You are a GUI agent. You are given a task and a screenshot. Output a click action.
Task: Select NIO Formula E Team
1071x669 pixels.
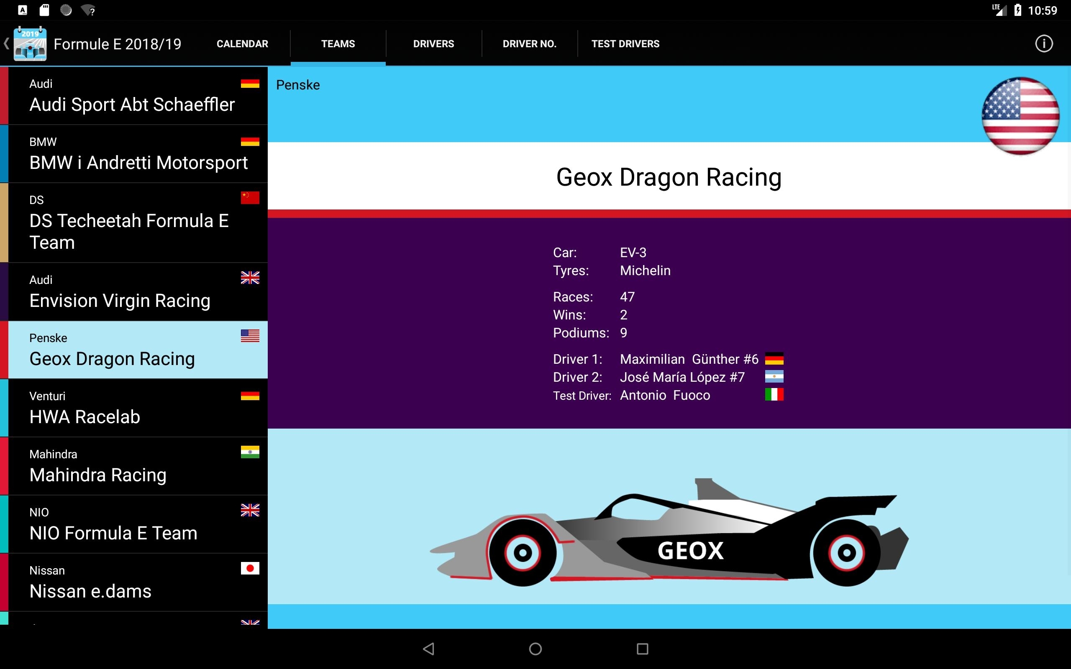(133, 524)
